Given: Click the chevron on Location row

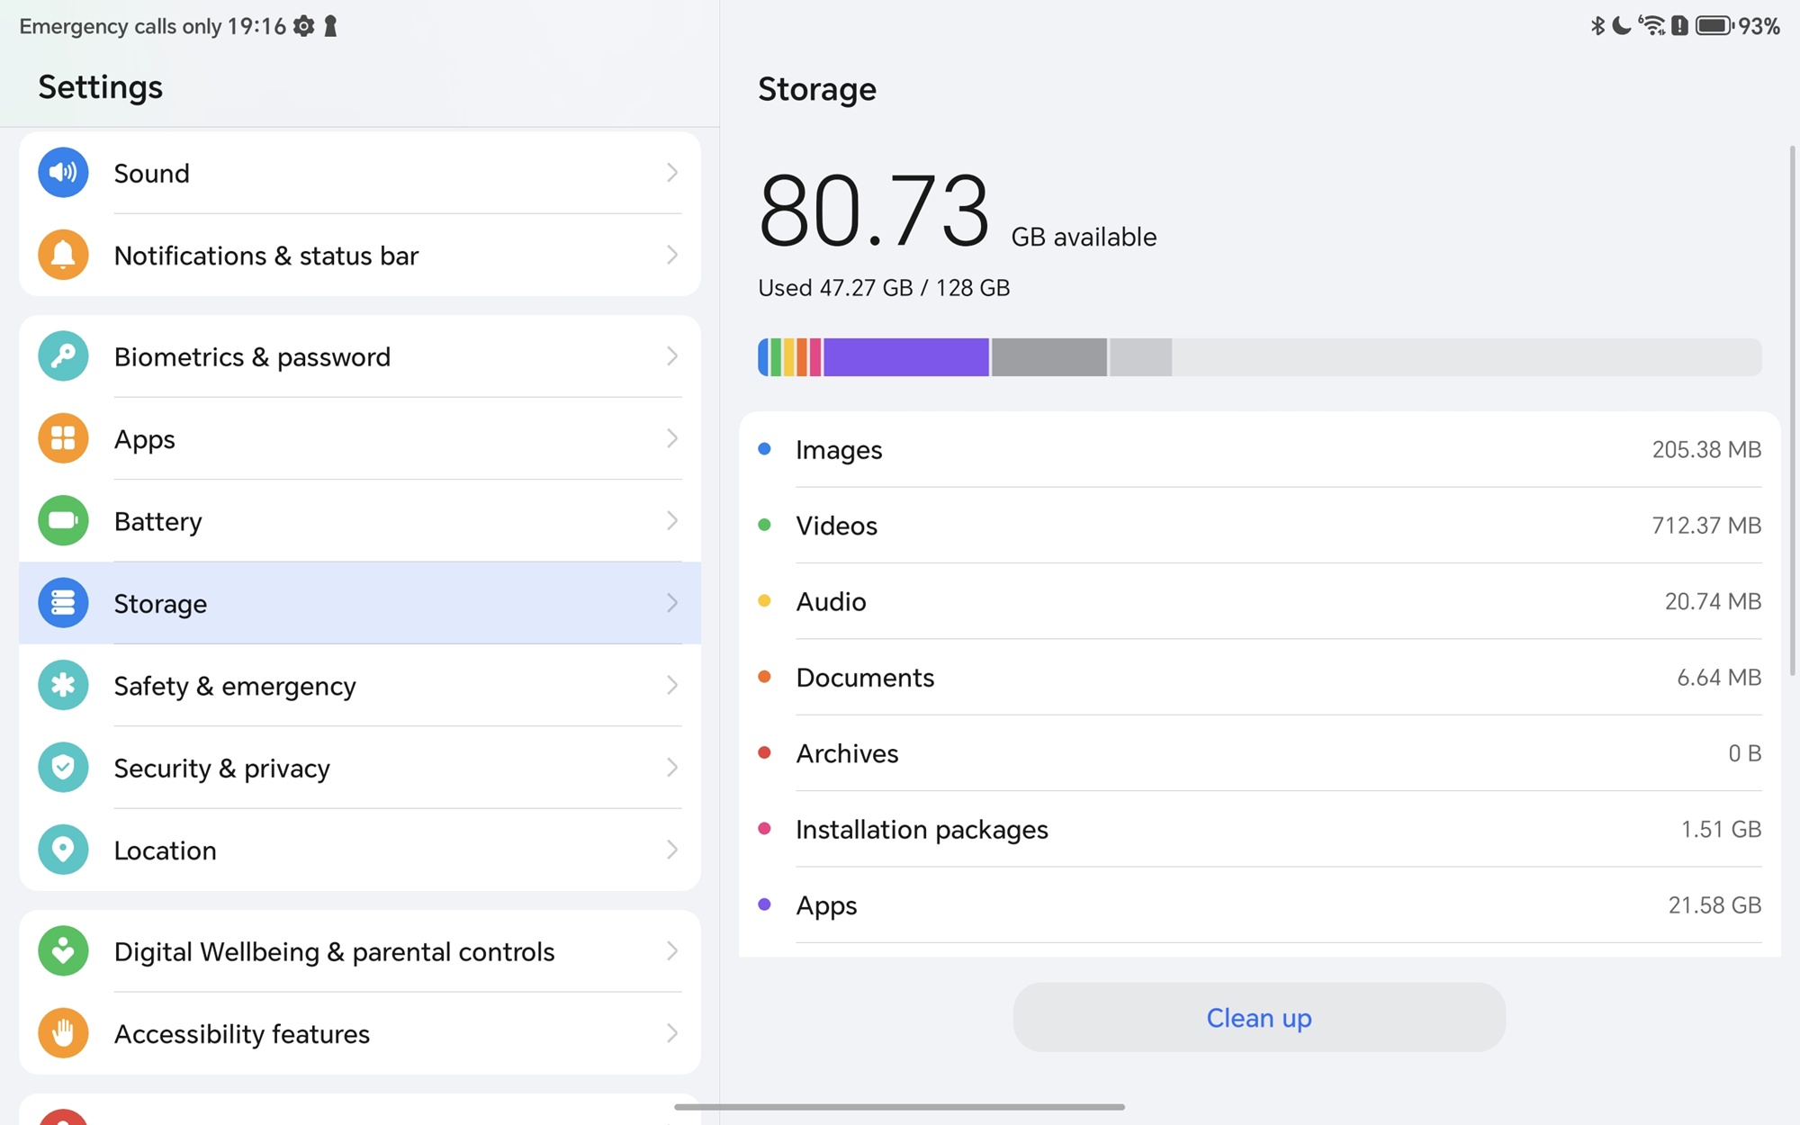Looking at the screenshot, I should (x=671, y=850).
